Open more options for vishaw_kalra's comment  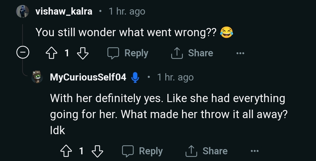point(240,53)
